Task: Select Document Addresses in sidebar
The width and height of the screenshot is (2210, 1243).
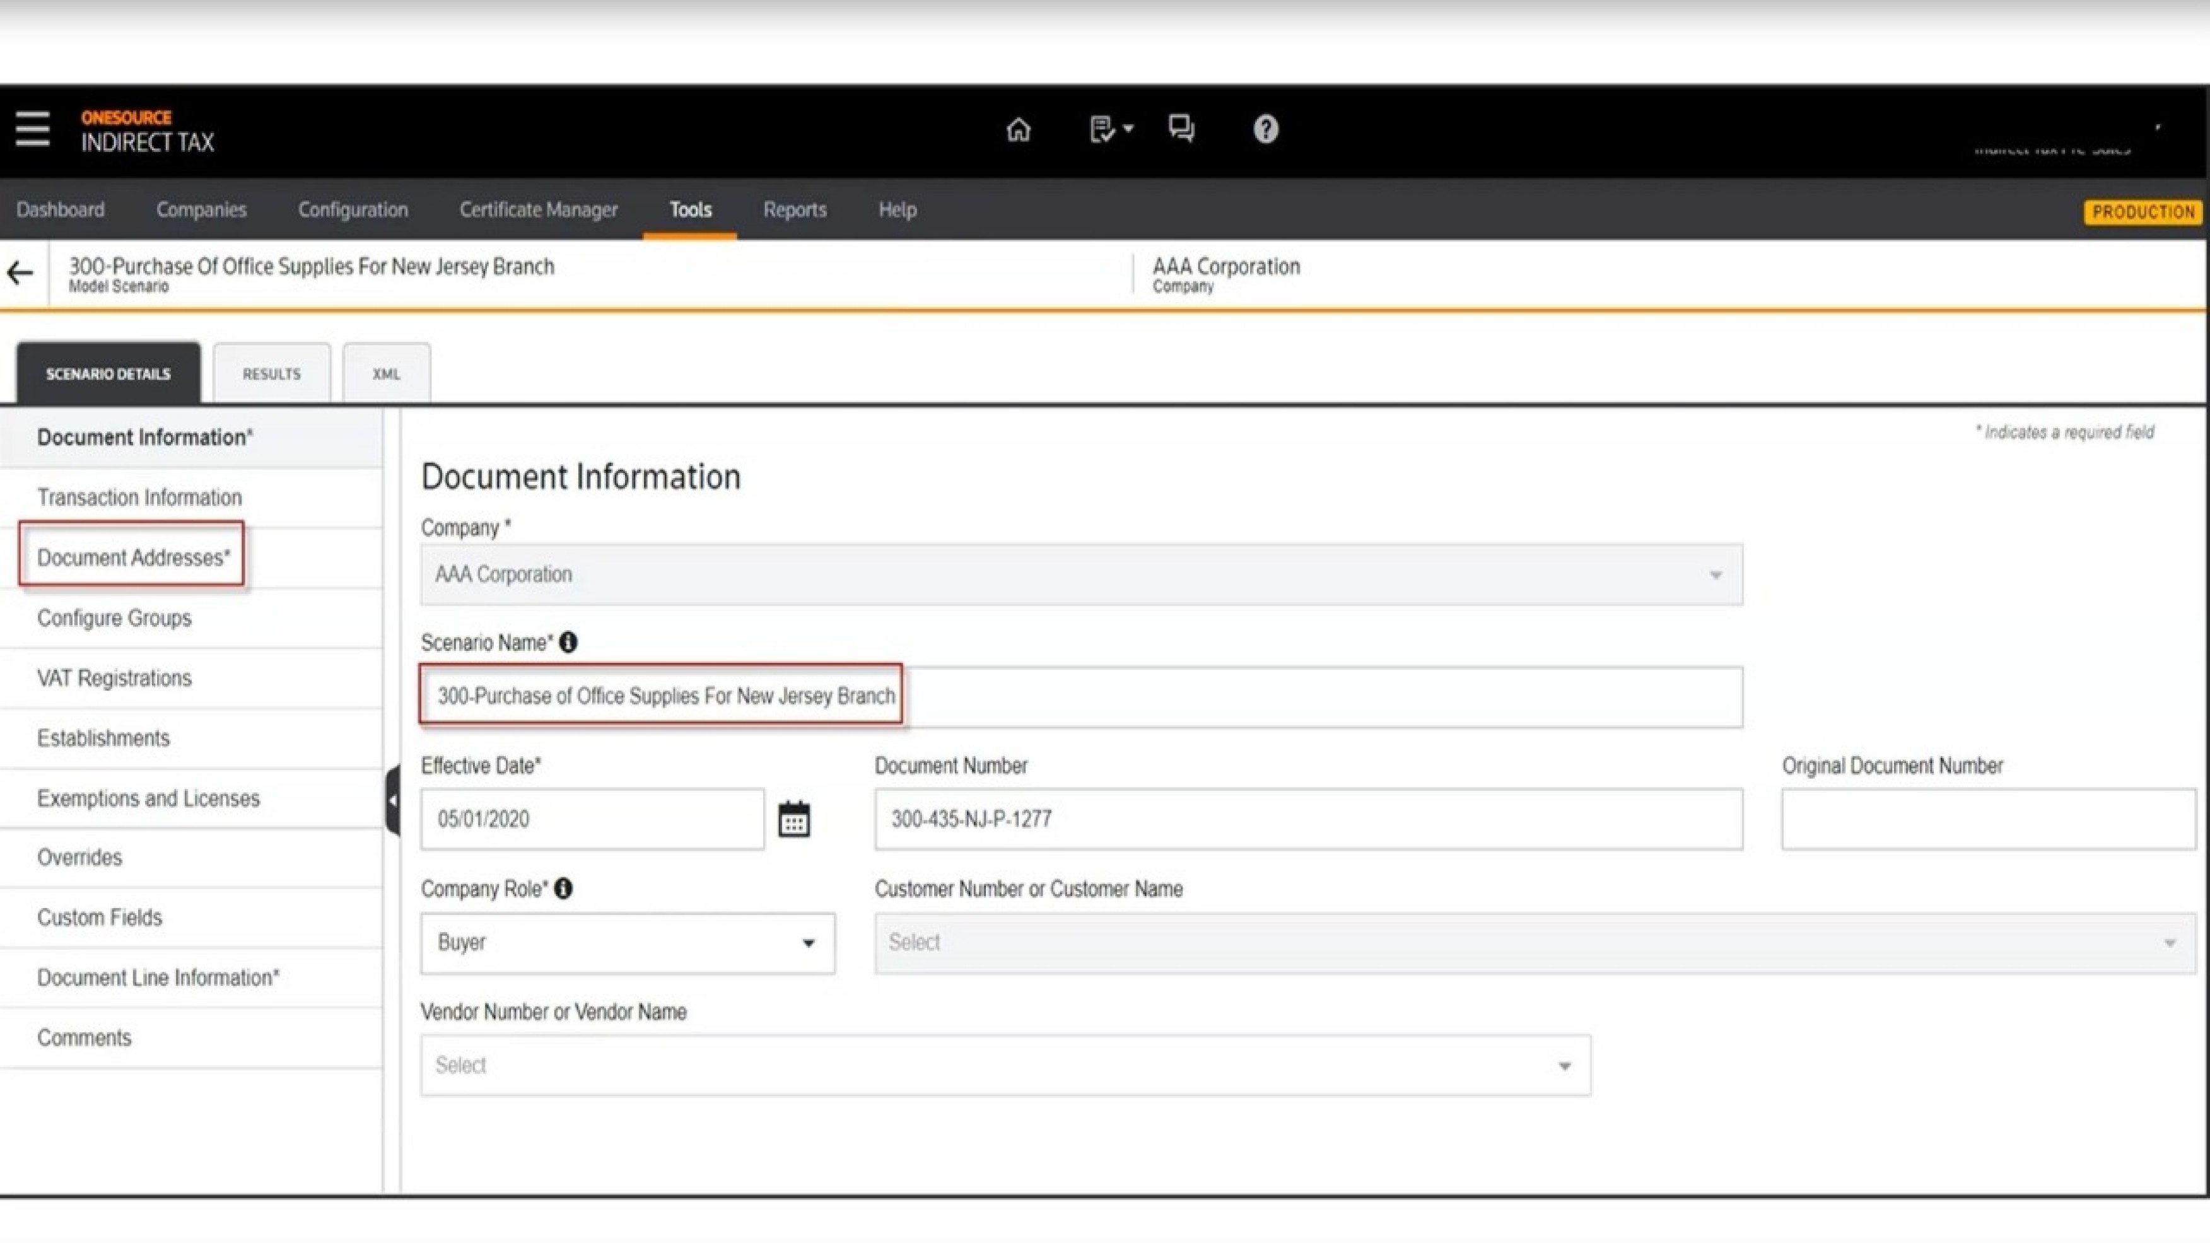Action: pyautogui.click(x=133, y=557)
